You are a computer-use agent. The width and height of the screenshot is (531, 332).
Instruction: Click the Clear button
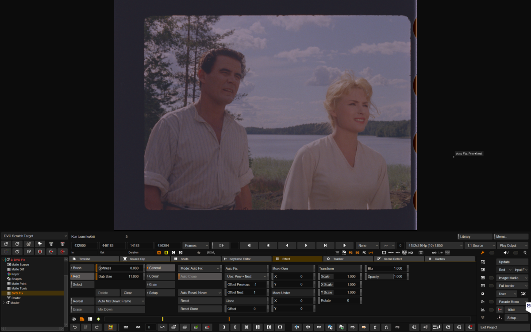(133, 293)
